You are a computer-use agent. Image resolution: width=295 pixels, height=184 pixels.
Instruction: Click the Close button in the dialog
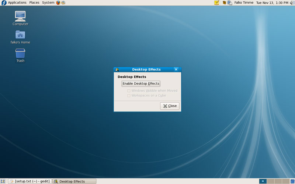[170, 106]
